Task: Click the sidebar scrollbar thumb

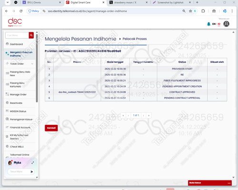Action: (37, 68)
